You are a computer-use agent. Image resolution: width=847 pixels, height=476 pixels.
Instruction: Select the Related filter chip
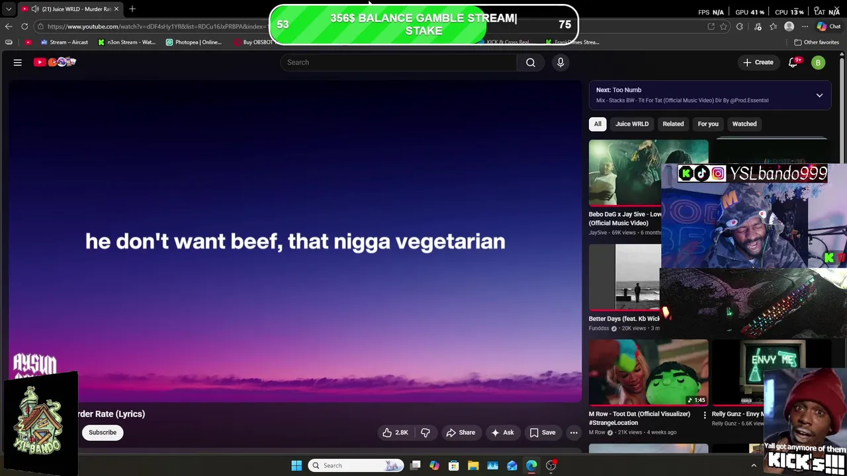673,124
